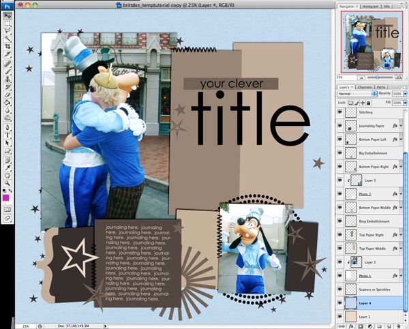Viewport: 409px width, 329px height.
Task: Select the Crop tool
Action: 7,46
